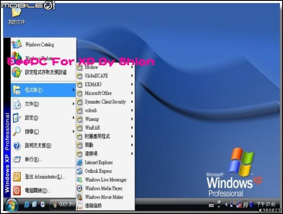283x214 pixels.
Task: Open Winamp program folder
Action: [105, 119]
